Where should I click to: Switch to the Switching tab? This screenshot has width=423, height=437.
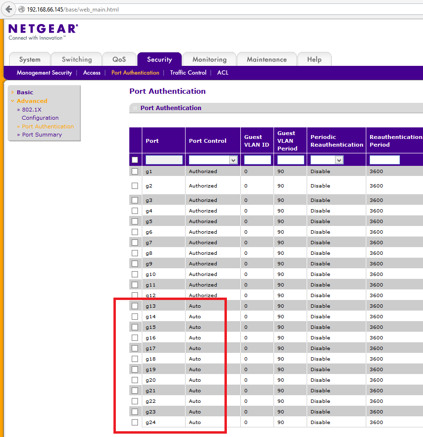click(76, 60)
